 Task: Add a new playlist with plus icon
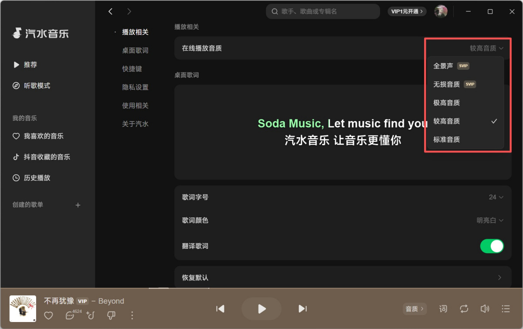(78, 205)
